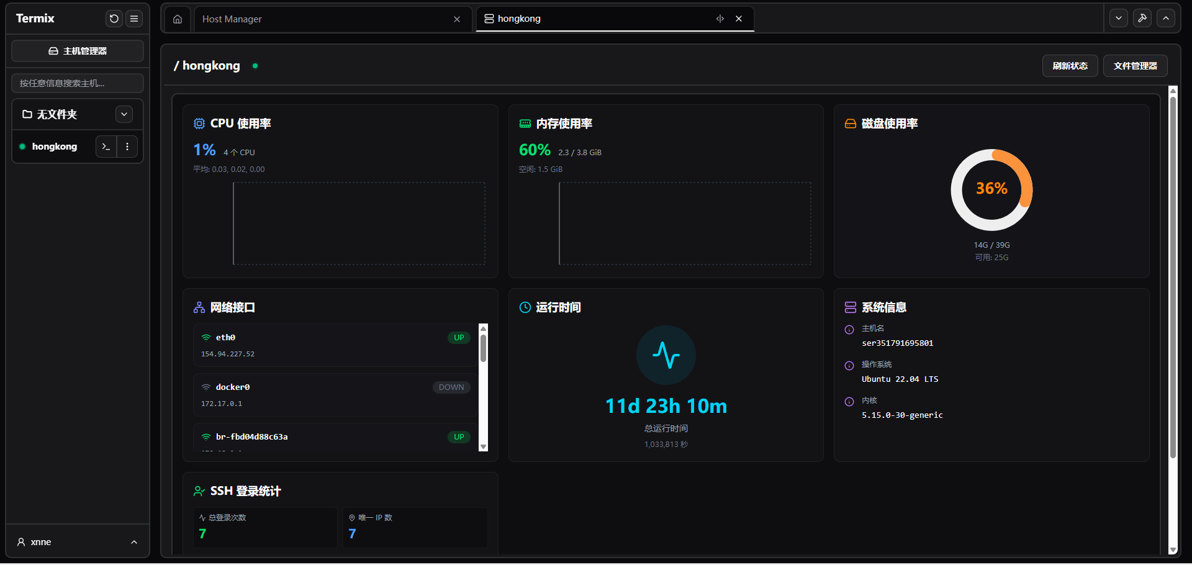Click the 主机管理器 sidebar button

78,51
